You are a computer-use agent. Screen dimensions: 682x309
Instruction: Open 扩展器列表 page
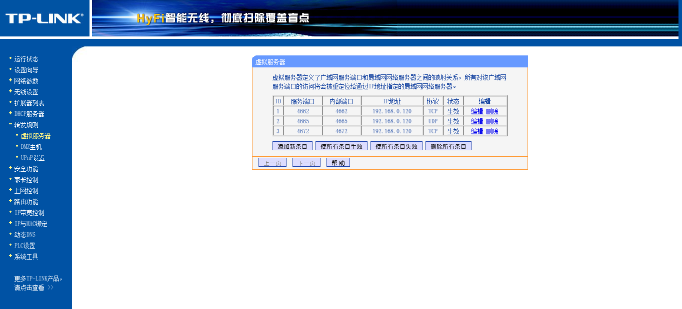(29, 103)
